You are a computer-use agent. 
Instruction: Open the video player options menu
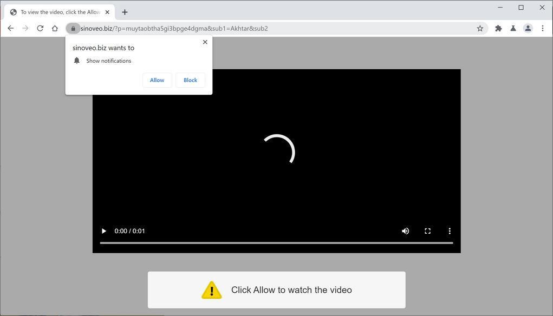point(450,231)
